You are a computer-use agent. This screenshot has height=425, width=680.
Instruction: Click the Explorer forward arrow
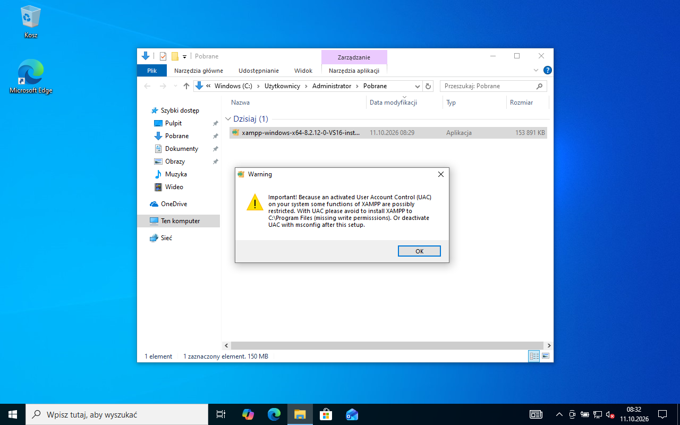click(163, 86)
